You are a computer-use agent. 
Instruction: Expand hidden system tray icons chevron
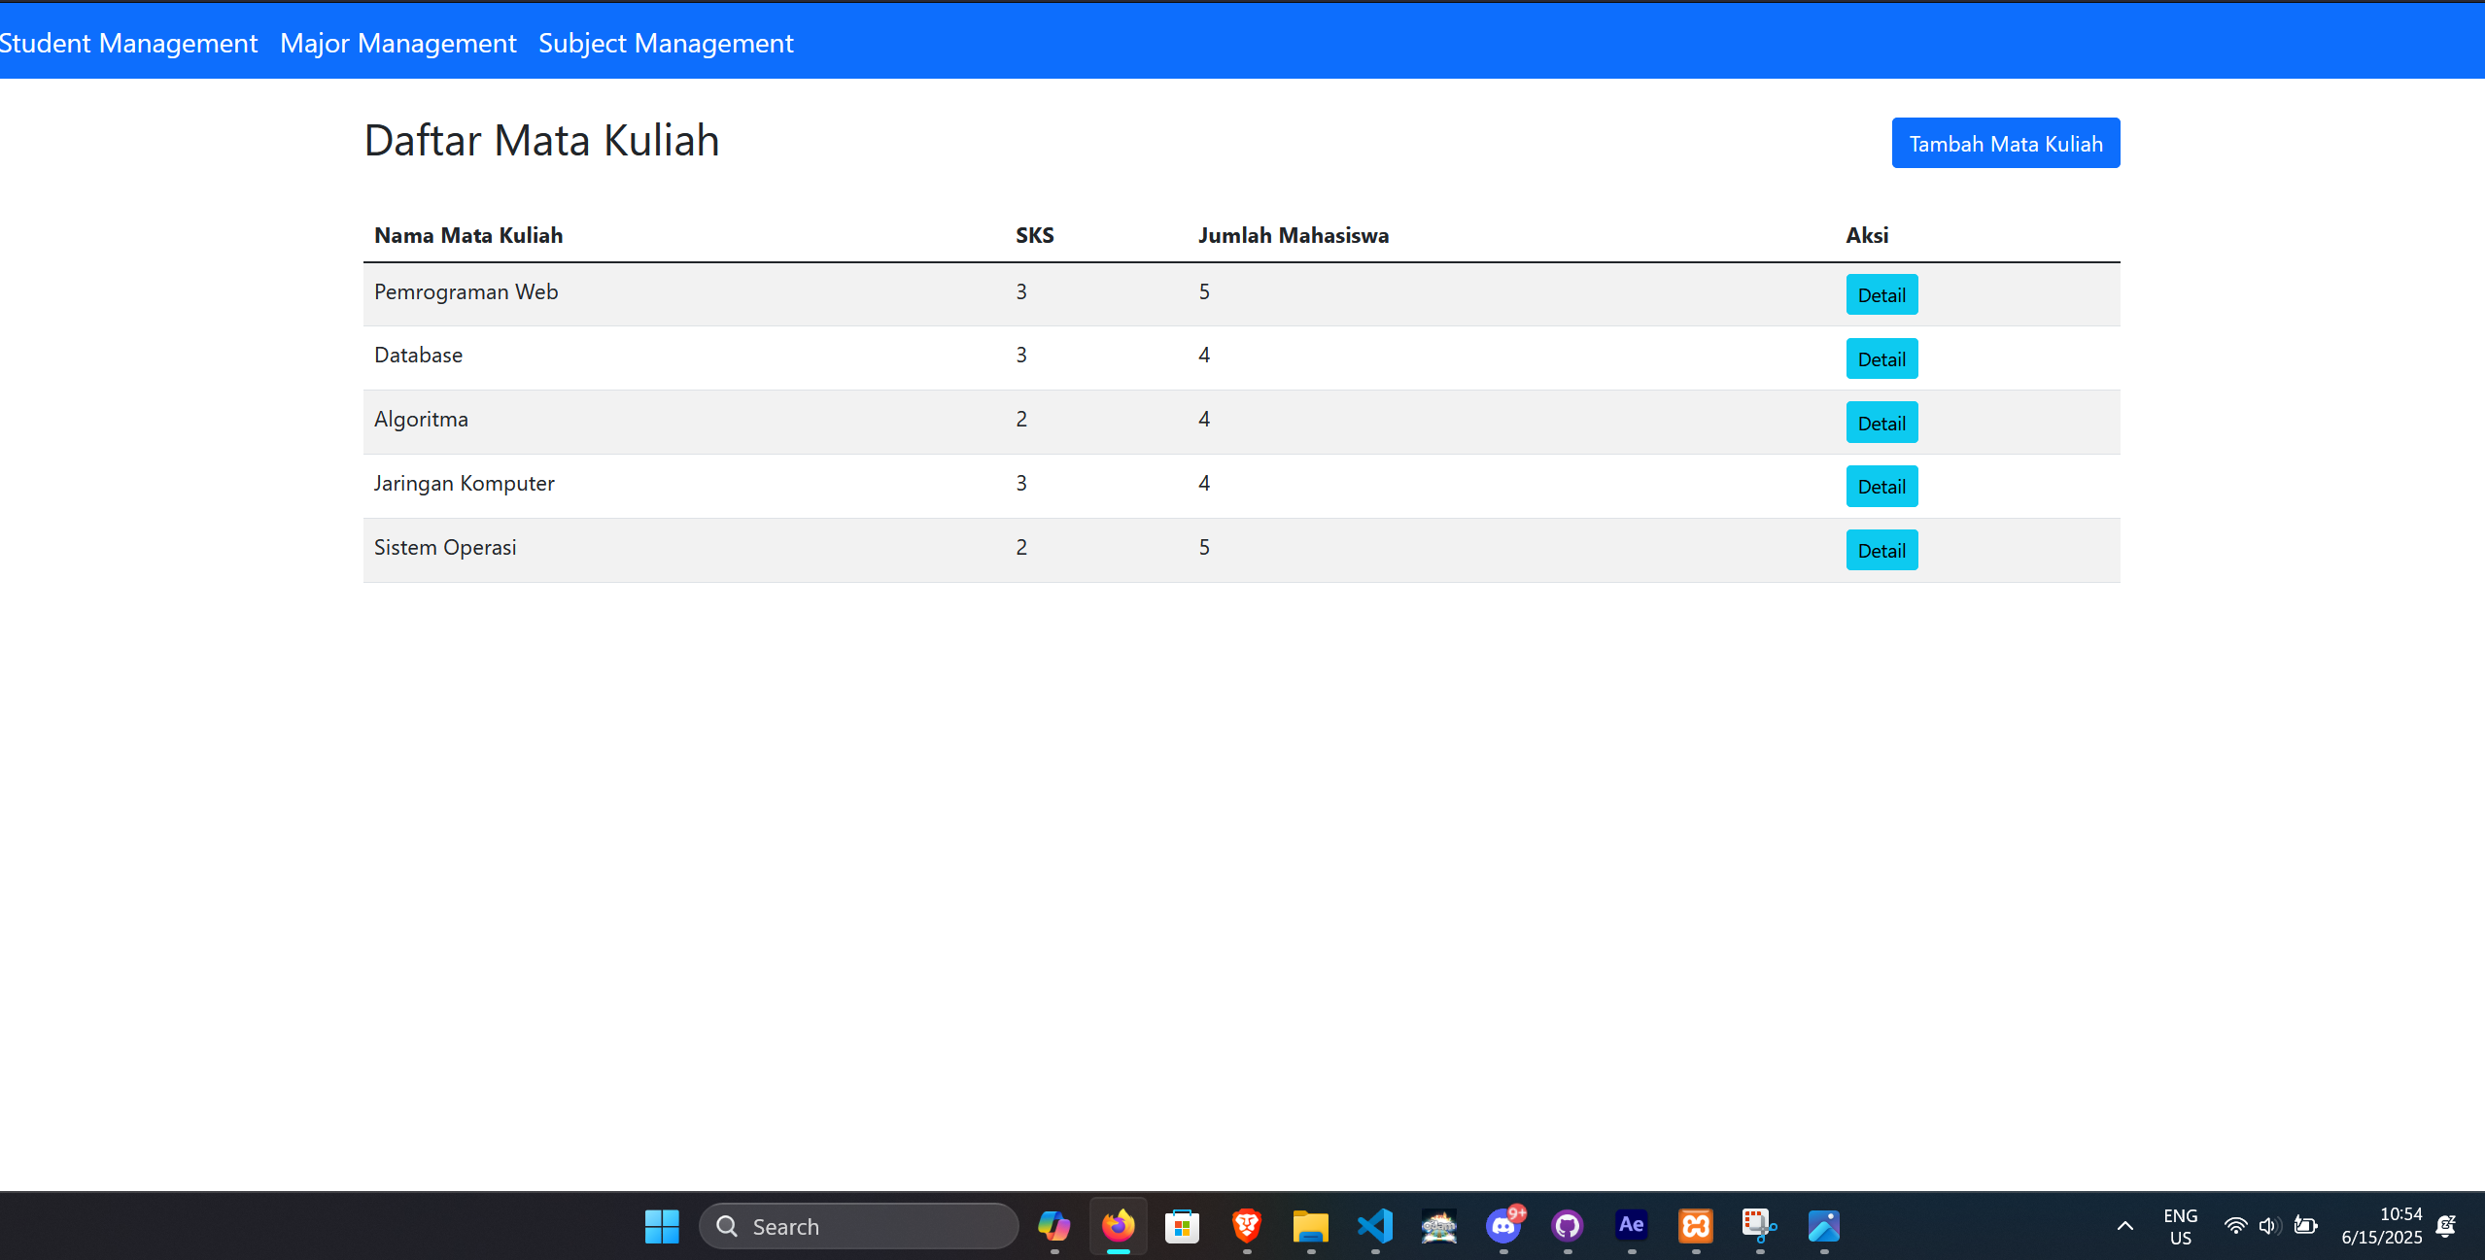tap(2125, 1226)
